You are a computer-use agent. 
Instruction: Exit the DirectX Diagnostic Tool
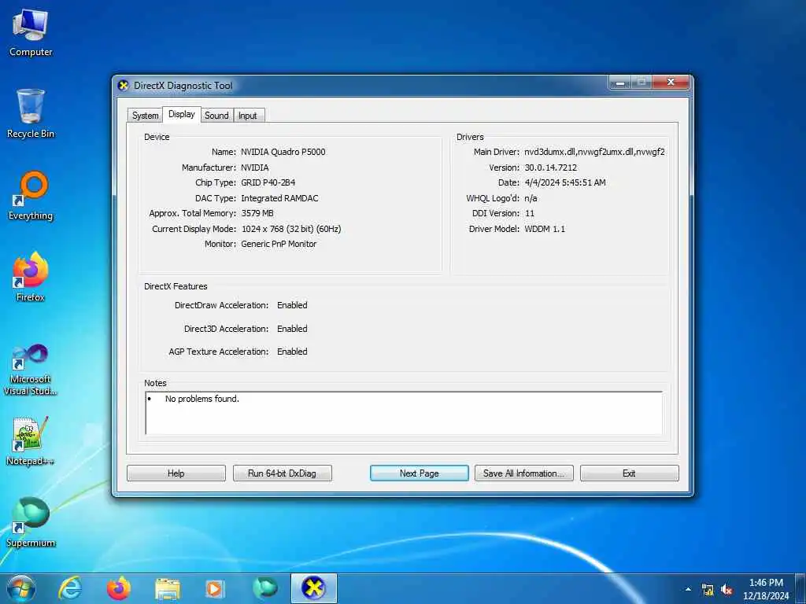[x=629, y=473]
